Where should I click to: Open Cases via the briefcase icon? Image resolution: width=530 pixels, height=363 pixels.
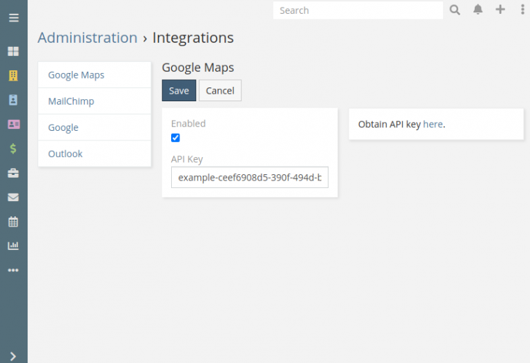[13, 174]
